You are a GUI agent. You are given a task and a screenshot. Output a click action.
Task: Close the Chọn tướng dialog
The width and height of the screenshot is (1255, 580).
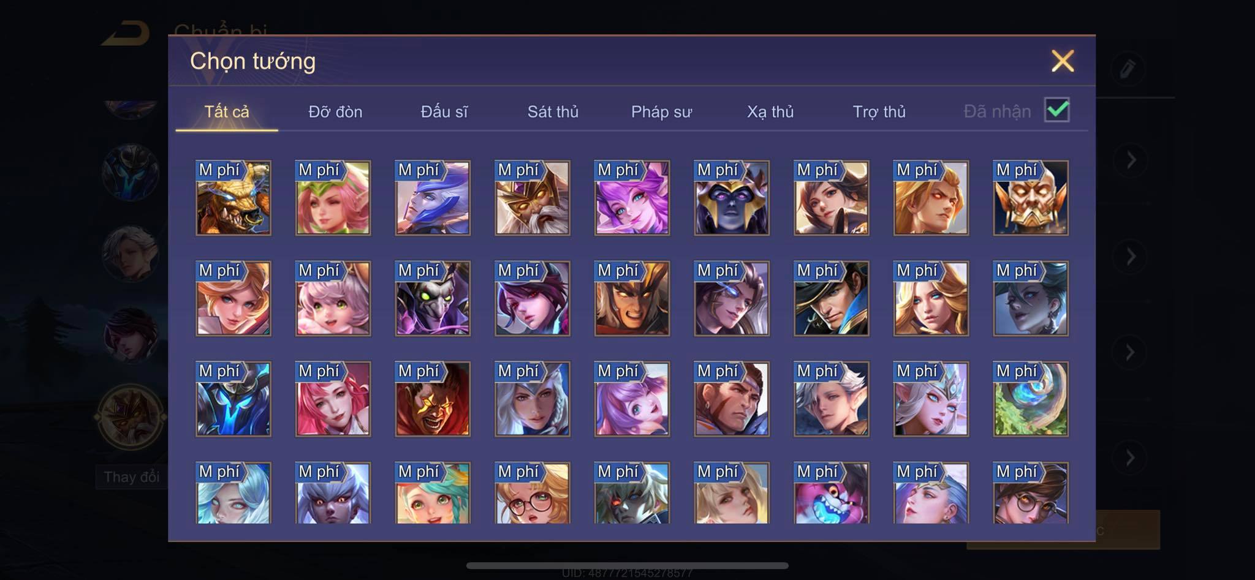(x=1063, y=61)
